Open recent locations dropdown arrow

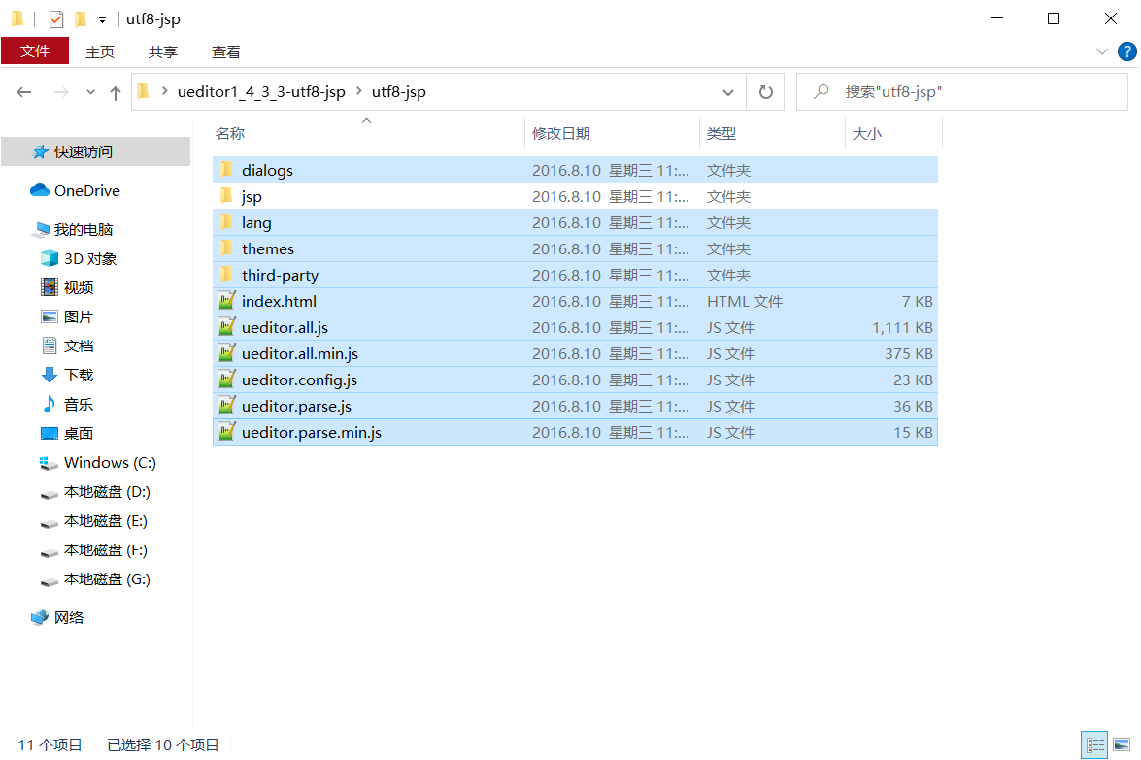tap(90, 92)
